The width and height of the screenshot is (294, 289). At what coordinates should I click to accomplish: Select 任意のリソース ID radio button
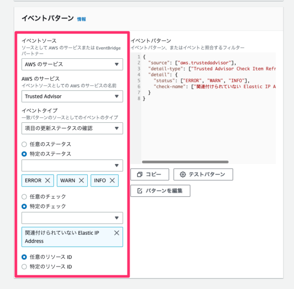click(24, 257)
